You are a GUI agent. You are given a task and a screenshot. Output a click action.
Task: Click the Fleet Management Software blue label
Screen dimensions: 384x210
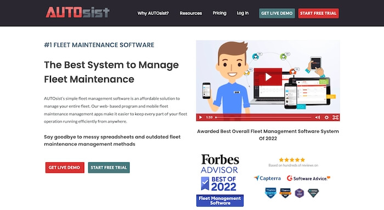pos(220,201)
